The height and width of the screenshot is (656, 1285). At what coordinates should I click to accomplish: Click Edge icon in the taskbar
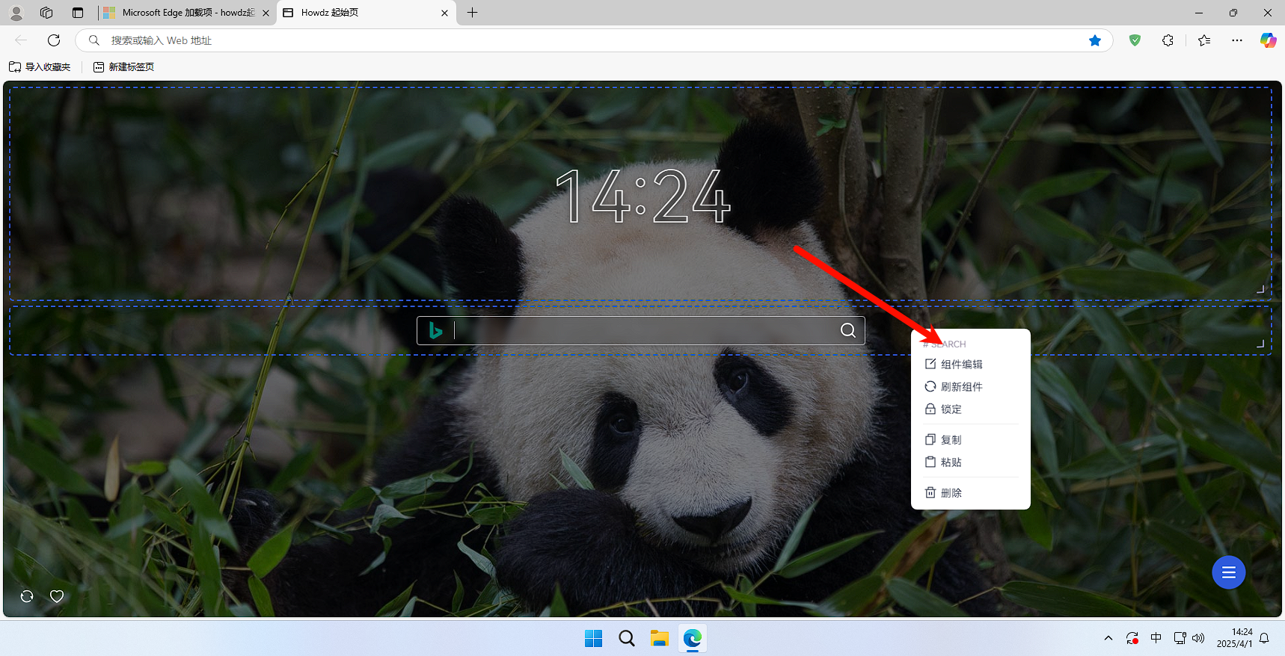[x=693, y=638]
